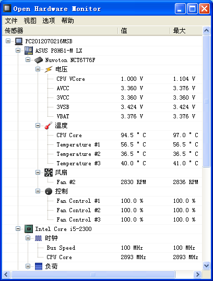Maximize the Open Hardware Monitor window
Viewport: 213px width, 281px height.
192,8
